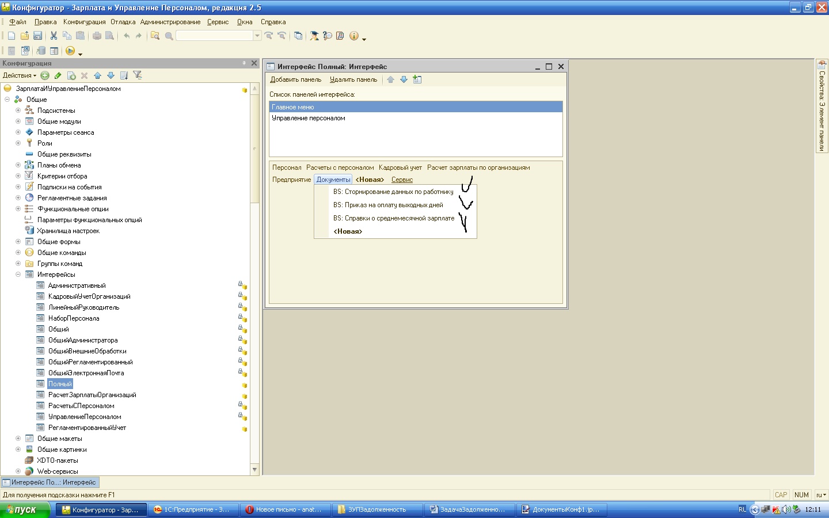Image resolution: width=829 pixels, height=518 pixels.
Task: Open the Действия dropdown menu
Action: click(19, 75)
